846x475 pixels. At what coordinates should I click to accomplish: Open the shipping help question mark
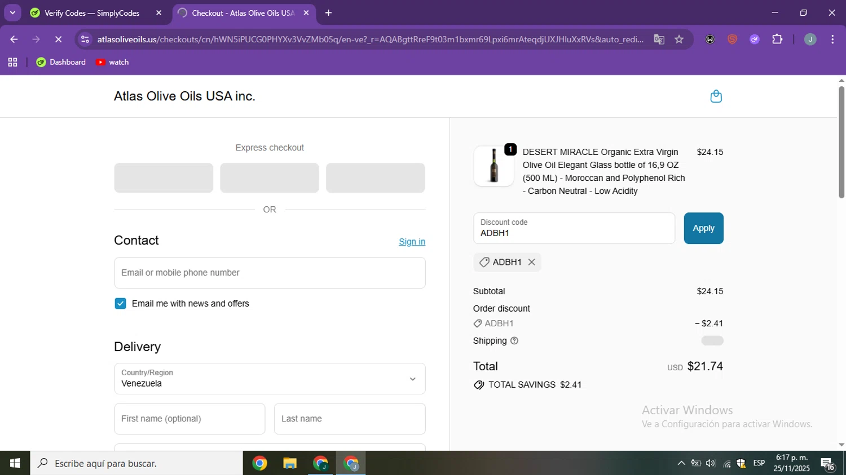click(x=514, y=341)
